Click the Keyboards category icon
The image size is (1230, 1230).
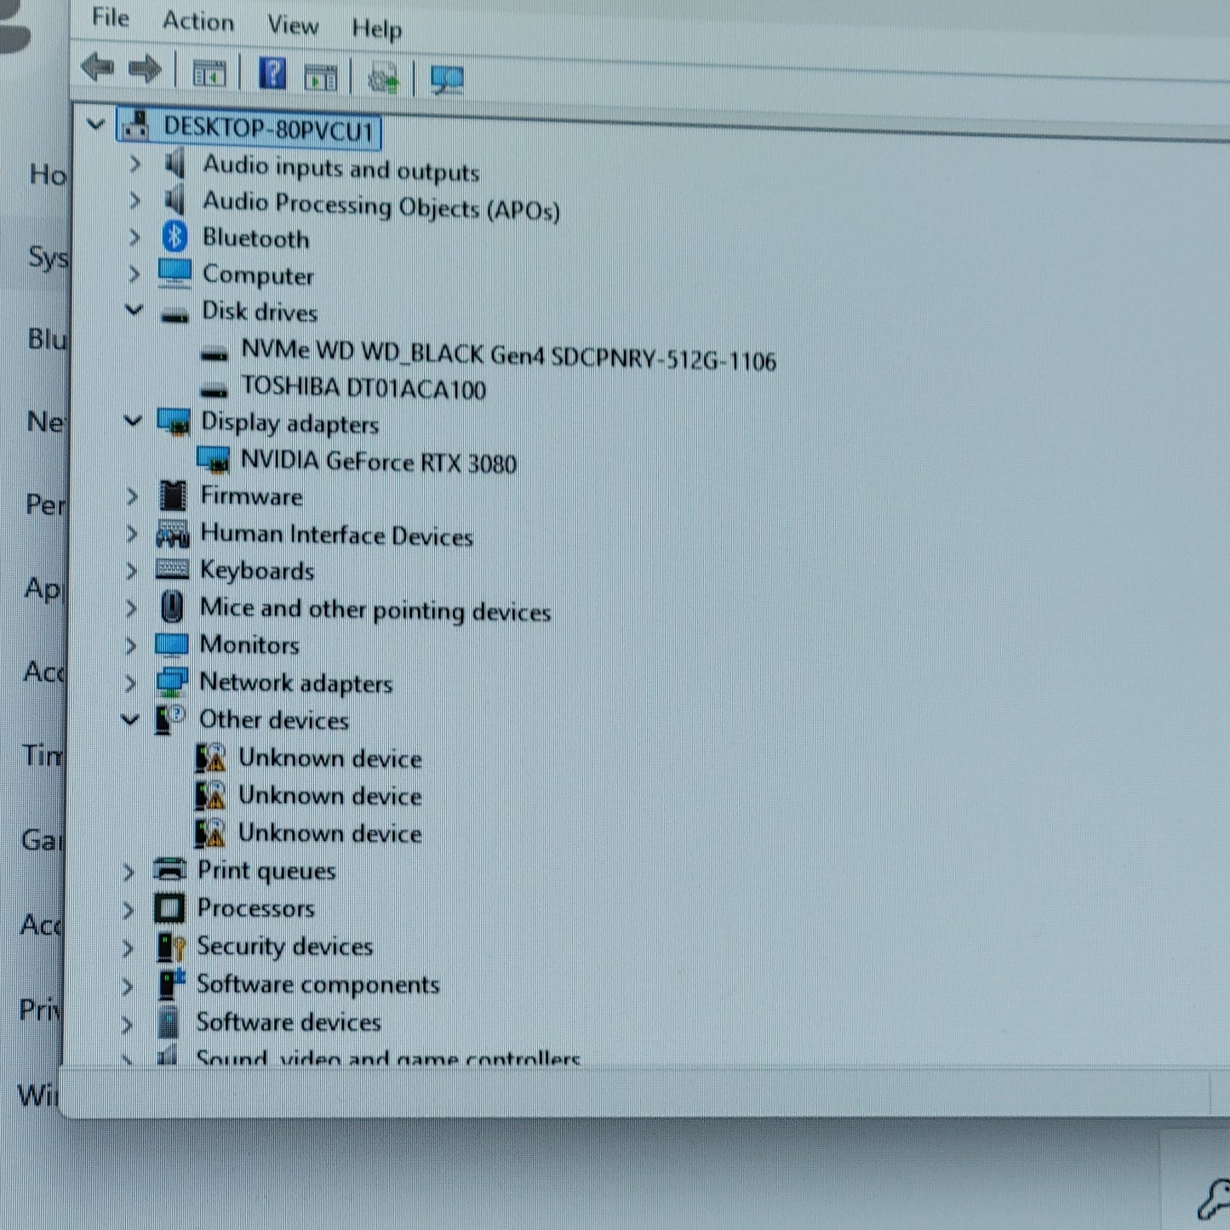[x=172, y=569]
